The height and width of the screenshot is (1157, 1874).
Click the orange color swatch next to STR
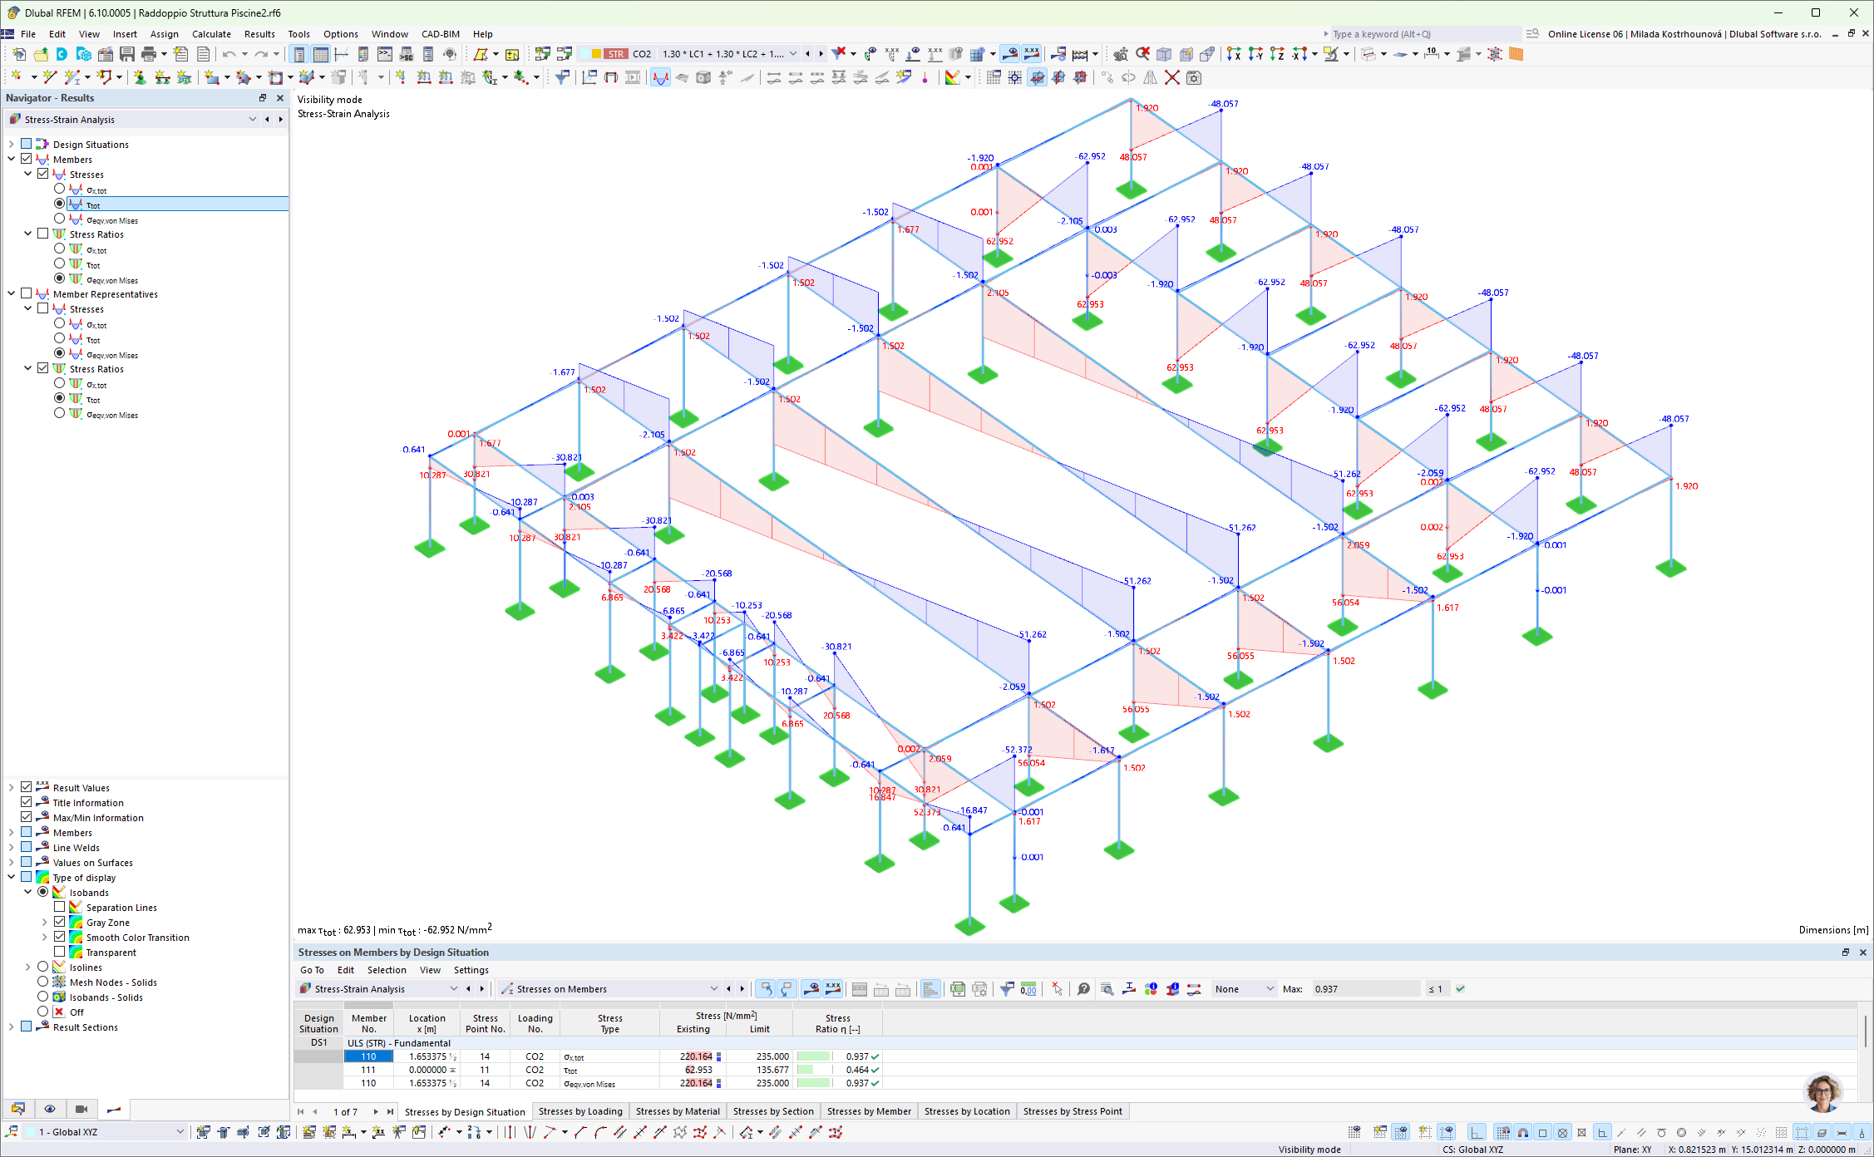pos(596,54)
